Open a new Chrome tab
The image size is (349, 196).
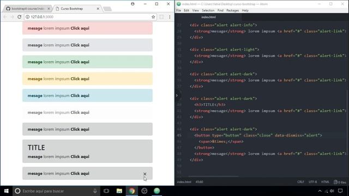pyautogui.click(x=107, y=9)
